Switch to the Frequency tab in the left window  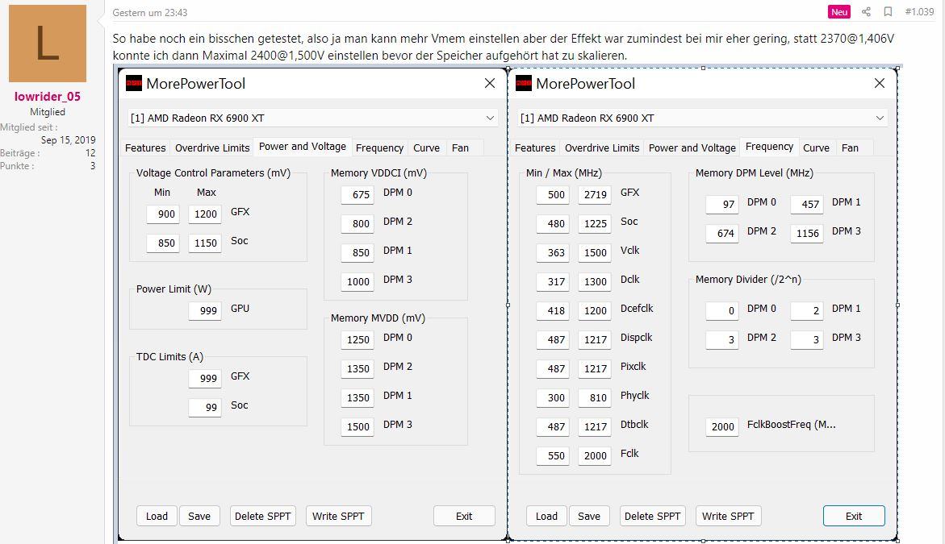coord(379,148)
